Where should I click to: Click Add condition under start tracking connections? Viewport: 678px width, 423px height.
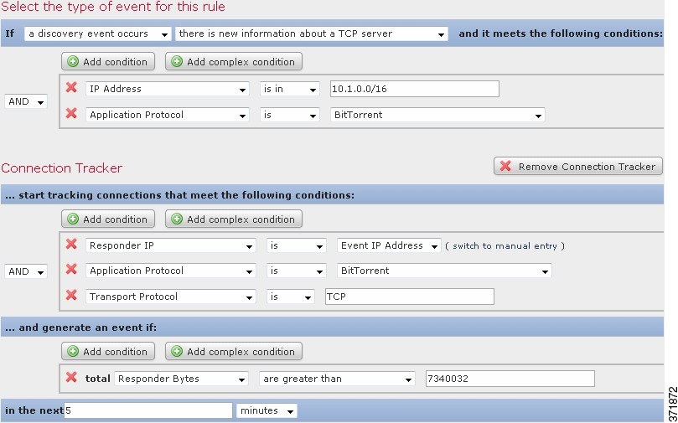click(108, 219)
